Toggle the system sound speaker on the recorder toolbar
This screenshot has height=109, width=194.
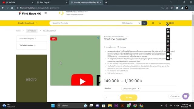point(168,45)
